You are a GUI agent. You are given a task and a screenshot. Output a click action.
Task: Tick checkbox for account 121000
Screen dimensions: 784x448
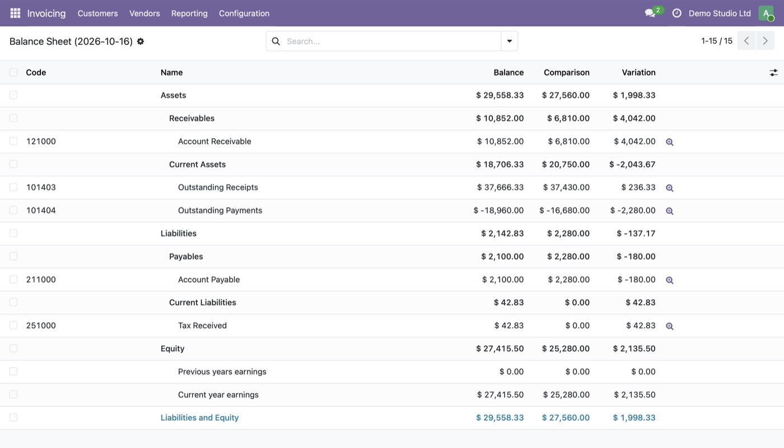pyautogui.click(x=13, y=141)
